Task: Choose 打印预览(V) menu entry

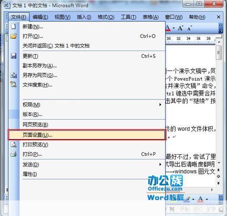Action: pos(87,145)
